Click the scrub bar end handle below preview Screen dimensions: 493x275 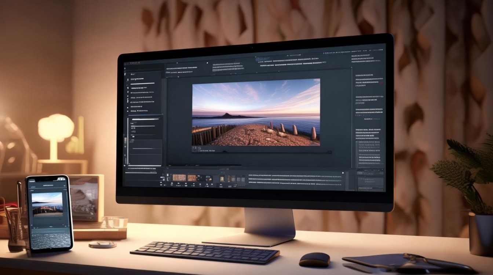point(329,152)
